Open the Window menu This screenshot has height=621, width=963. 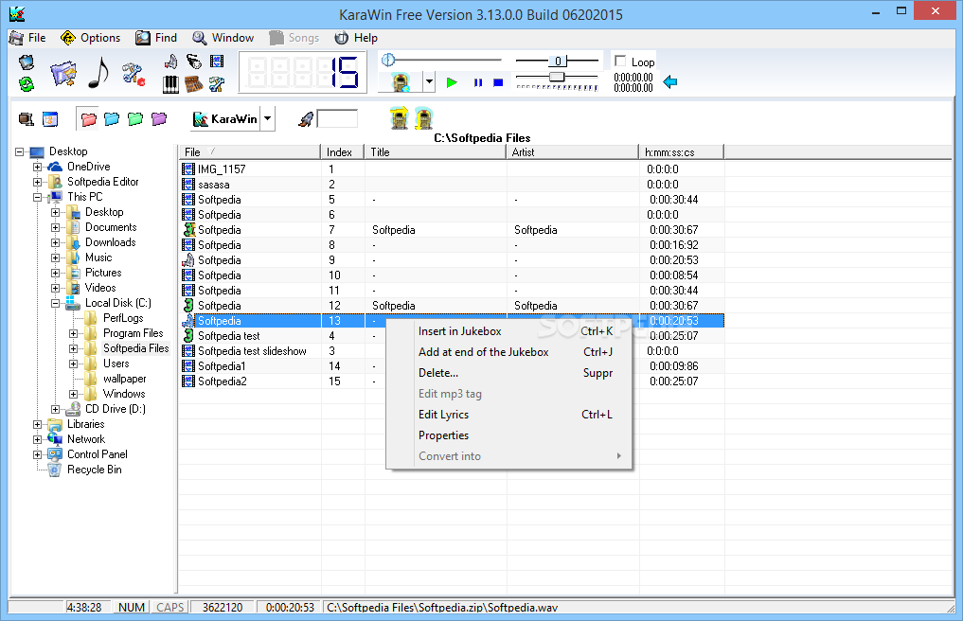(223, 38)
